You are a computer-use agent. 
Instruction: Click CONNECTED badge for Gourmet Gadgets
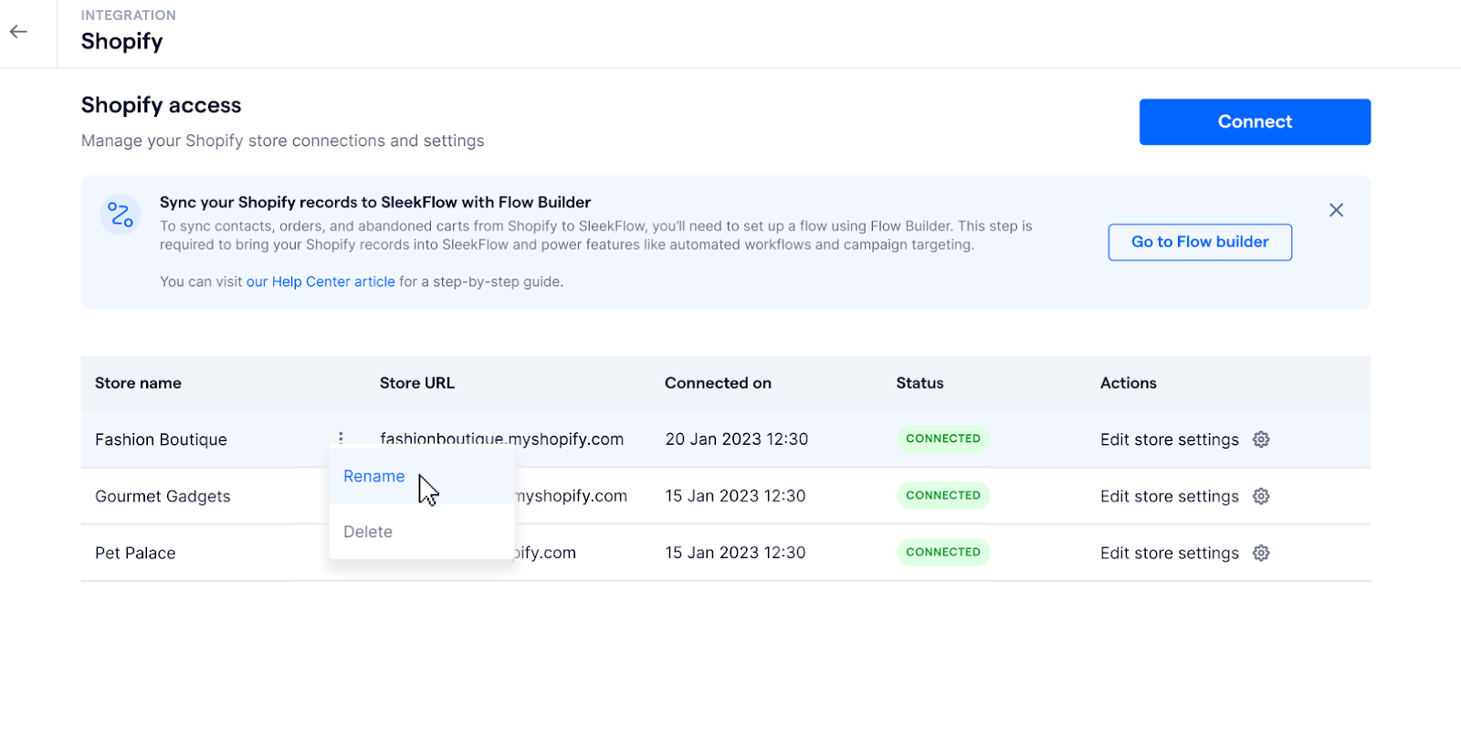[x=943, y=495]
